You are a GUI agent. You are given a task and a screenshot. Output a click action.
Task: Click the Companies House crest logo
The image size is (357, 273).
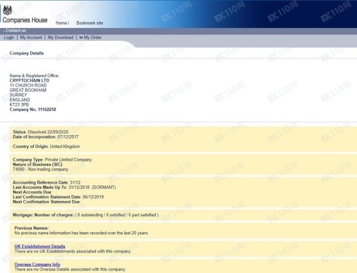pyautogui.click(x=7, y=11)
